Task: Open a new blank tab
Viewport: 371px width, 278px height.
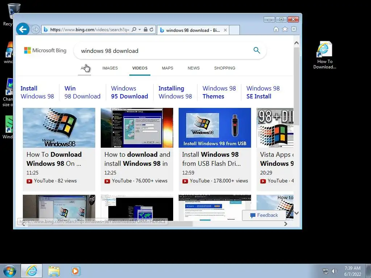Action: [x=234, y=30]
